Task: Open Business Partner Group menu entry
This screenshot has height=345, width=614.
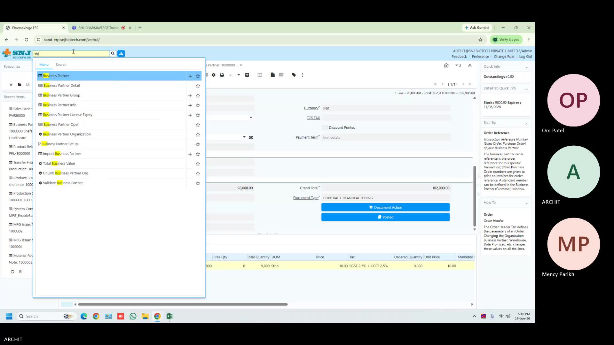Action: pos(61,95)
